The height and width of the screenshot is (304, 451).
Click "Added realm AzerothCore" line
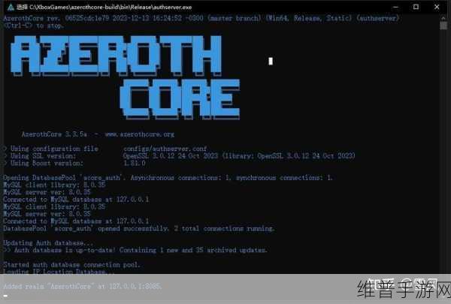pos(83,286)
